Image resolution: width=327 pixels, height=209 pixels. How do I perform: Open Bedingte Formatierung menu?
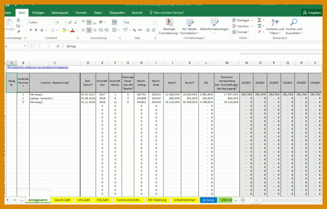[x=169, y=27]
